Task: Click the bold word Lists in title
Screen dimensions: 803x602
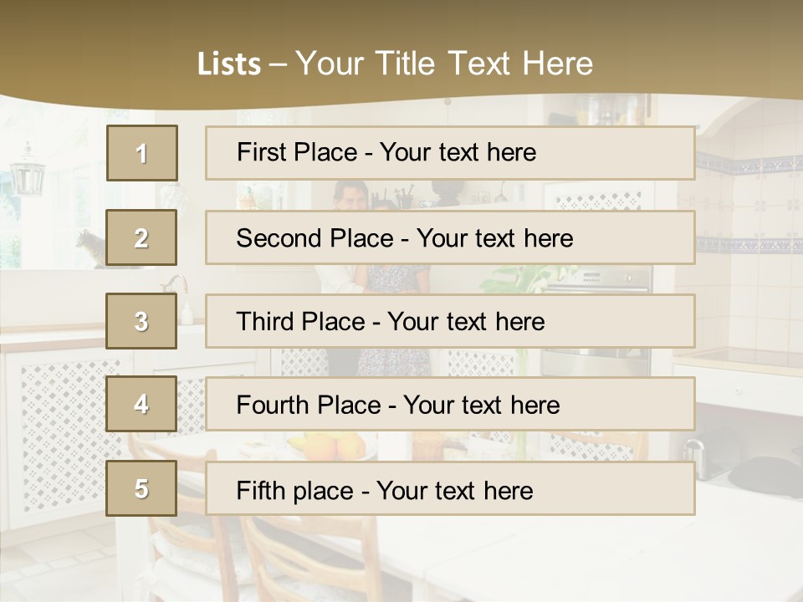Action: (x=228, y=64)
